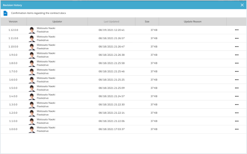
Task: Click the updator avatar in the 1.5.0.0 row
Action: 32,88
